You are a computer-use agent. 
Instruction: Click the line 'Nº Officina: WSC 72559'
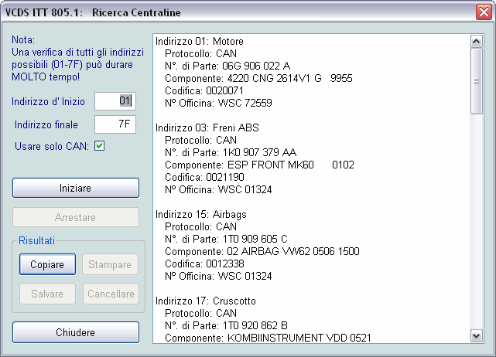coord(218,103)
